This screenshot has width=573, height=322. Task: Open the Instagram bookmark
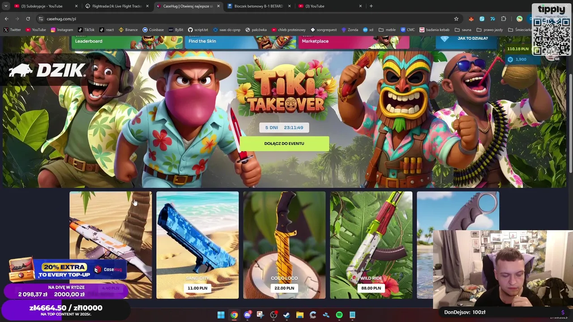tap(62, 30)
